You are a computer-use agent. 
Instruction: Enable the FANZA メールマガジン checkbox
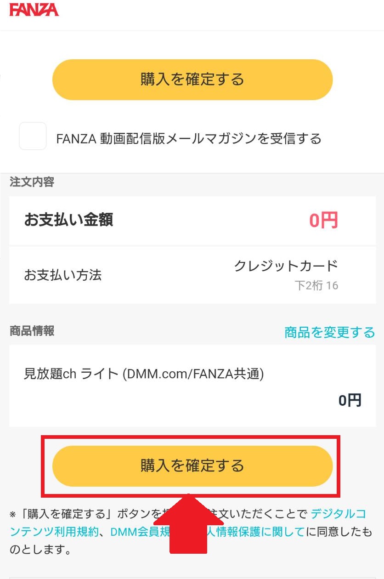tap(33, 136)
